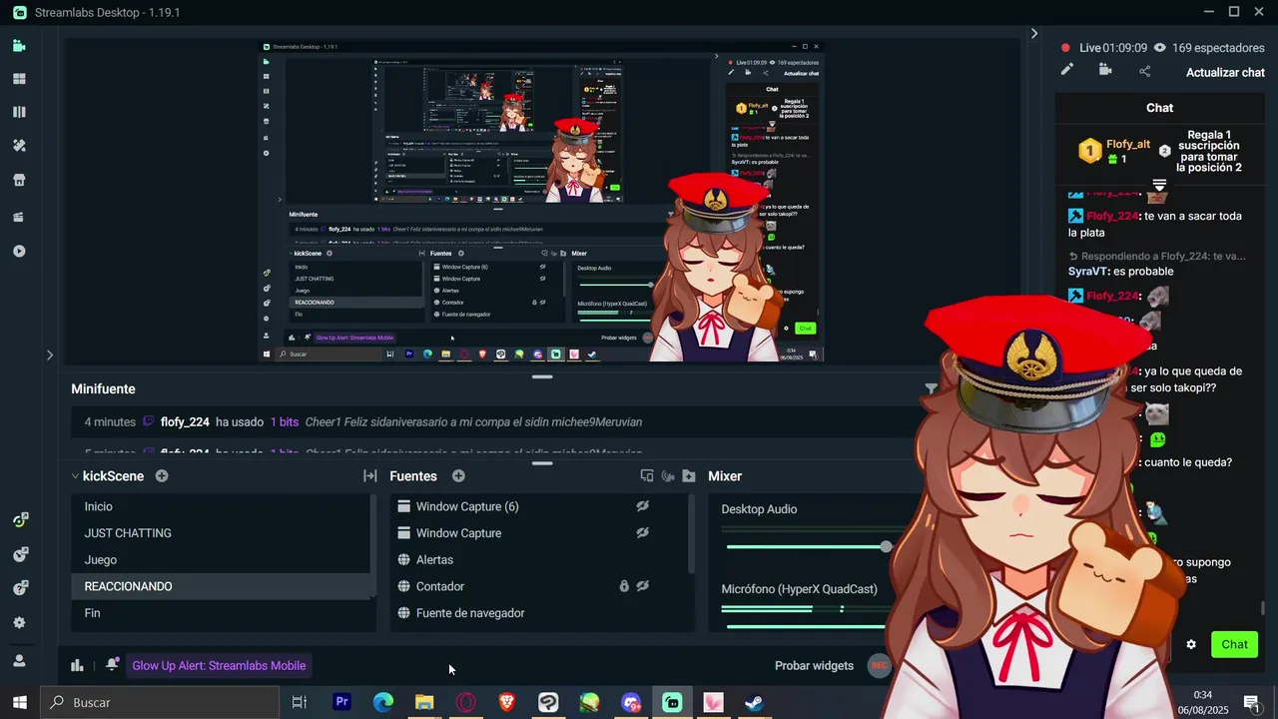Expand the kickScene collection dropdown
This screenshot has height=719, width=1278.
[75, 476]
